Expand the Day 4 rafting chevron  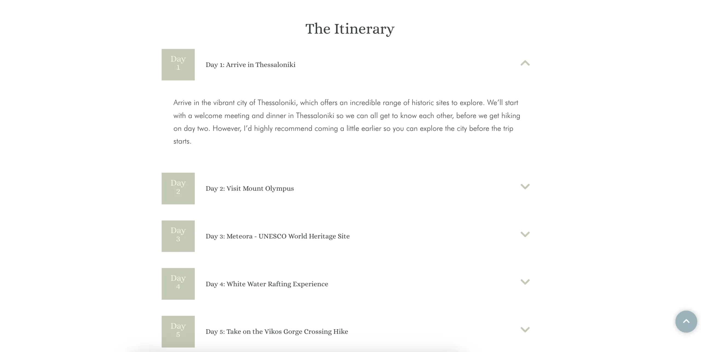525,282
